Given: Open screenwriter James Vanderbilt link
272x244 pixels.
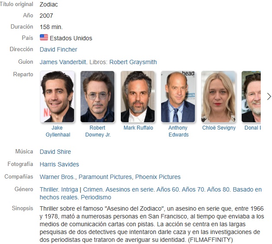Looking at the screenshot, I should point(63,62).
